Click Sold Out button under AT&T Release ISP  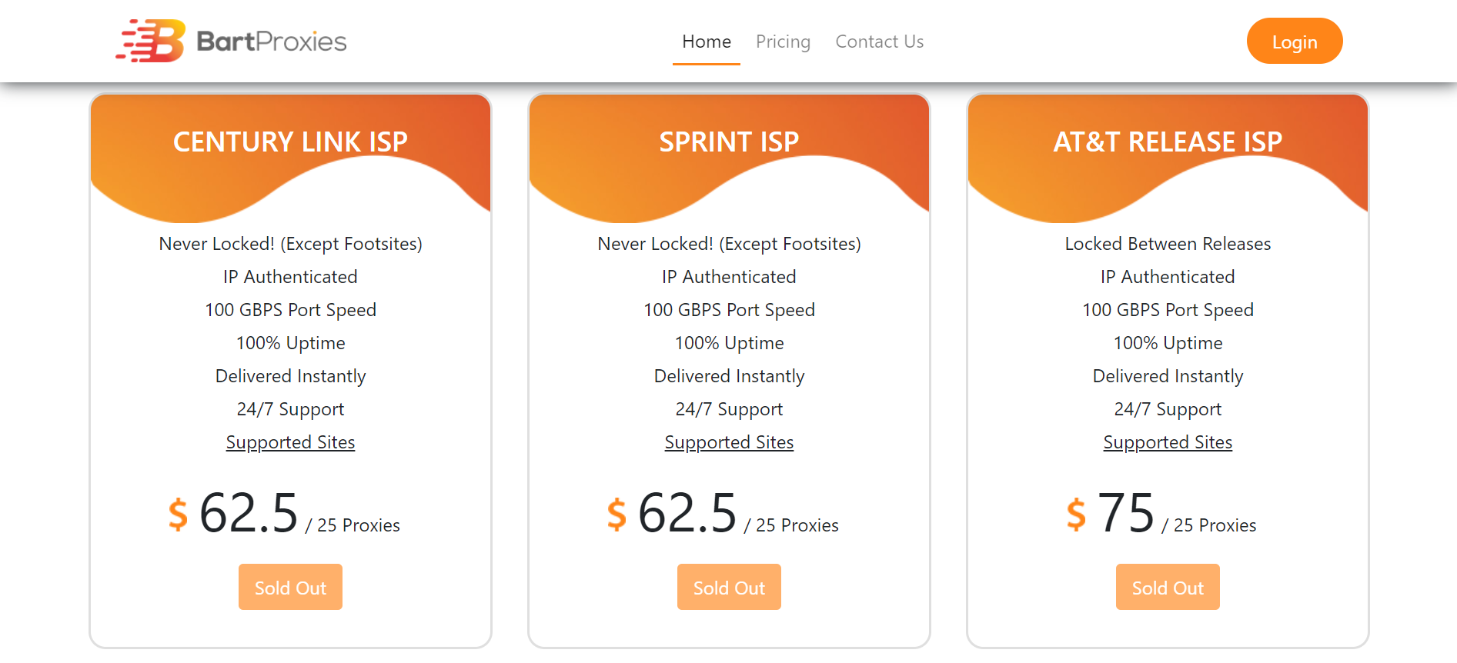point(1168,587)
